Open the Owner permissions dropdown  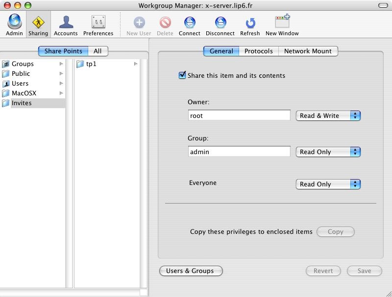pos(328,115)
